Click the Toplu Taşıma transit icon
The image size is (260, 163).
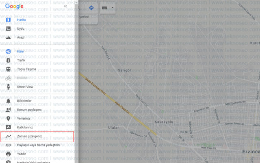(x=8, y=69)
